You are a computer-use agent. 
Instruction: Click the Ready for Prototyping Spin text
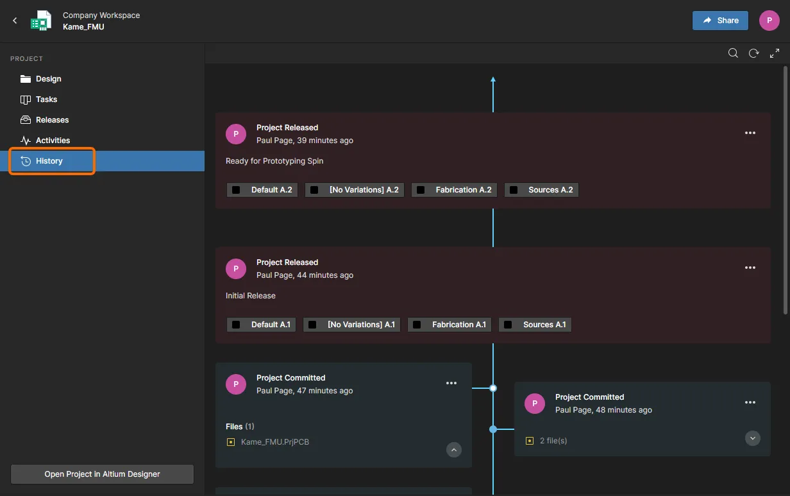(x=274, y=161)
